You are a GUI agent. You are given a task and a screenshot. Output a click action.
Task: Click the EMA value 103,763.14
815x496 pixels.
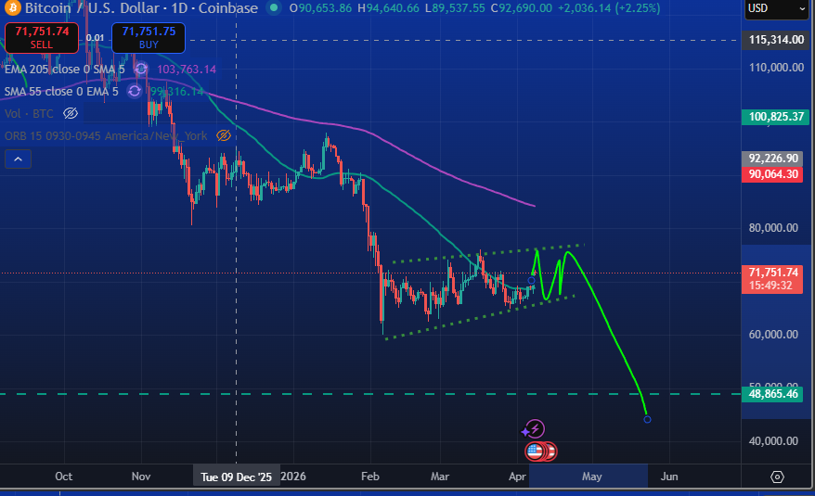click(187, 70)
